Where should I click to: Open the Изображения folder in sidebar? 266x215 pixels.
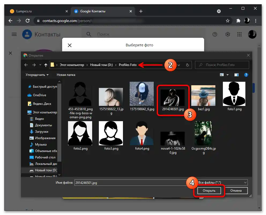point(42,138)
